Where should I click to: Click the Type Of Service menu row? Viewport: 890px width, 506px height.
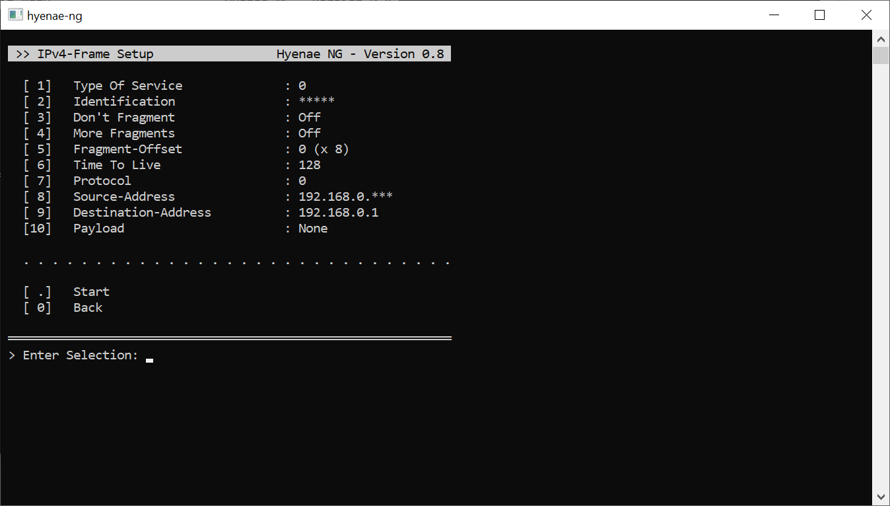(x=165, y=86)
